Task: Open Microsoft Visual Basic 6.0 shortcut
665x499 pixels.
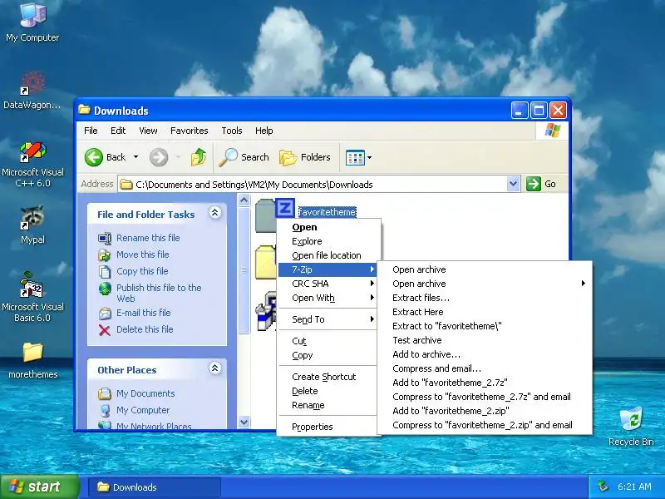Action: [x=32, y=297]
